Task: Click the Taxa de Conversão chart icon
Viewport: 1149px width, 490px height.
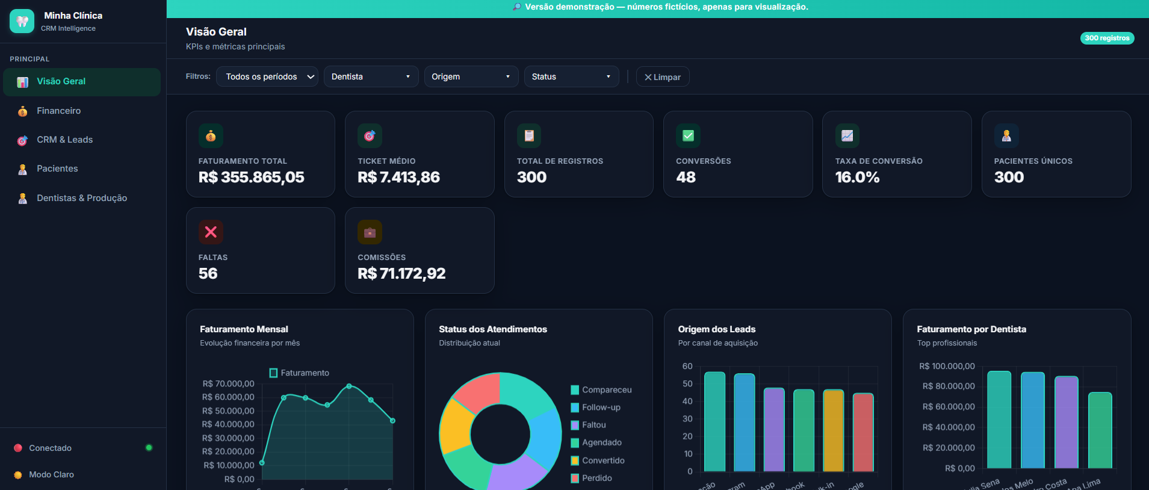Action: click(847, 135)
